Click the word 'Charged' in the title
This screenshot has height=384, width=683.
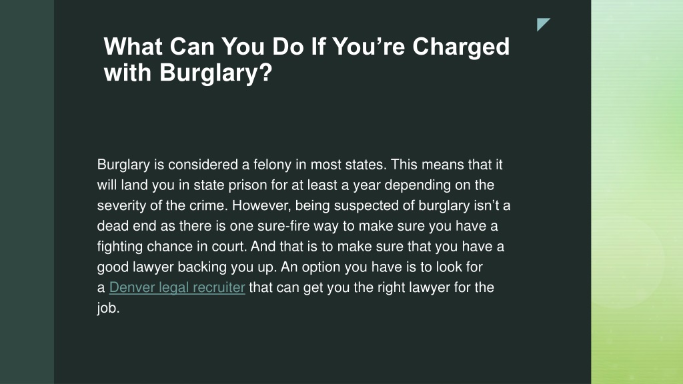pos(461,47)
